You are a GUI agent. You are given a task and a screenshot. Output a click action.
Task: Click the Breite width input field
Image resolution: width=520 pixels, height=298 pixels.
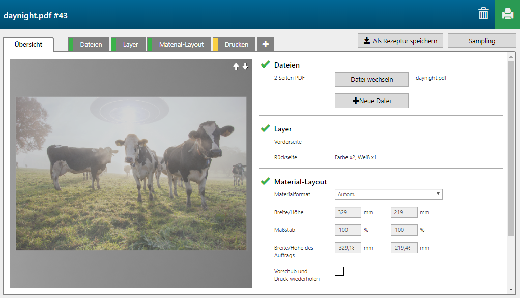point(348,212)
